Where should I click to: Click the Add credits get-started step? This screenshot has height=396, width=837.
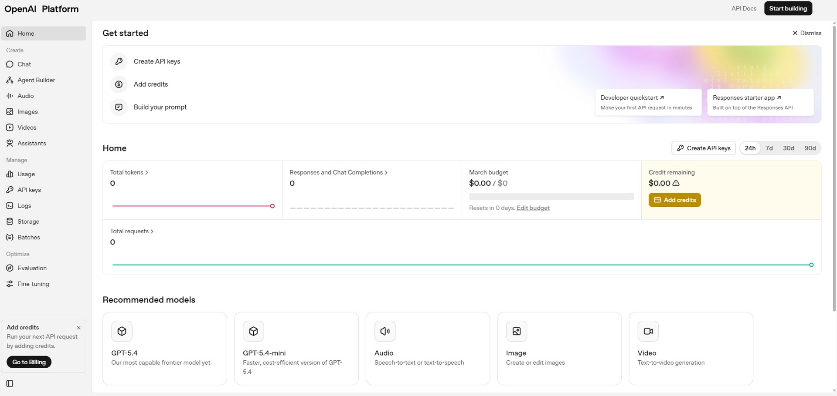tap(151, 84)
